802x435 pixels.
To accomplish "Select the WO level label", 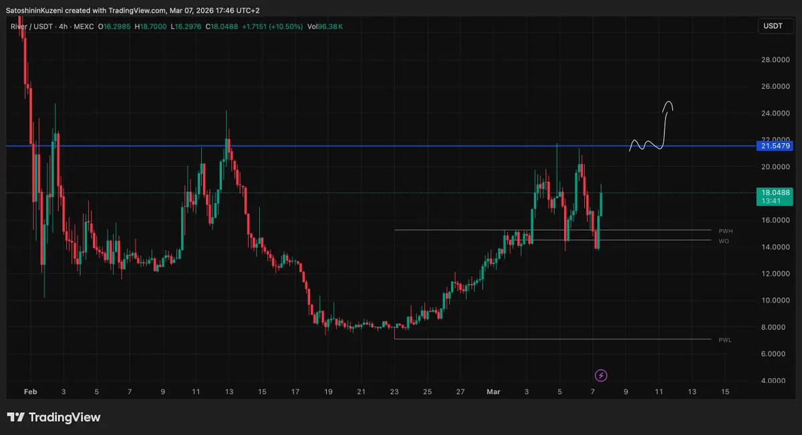I will 724,241.
